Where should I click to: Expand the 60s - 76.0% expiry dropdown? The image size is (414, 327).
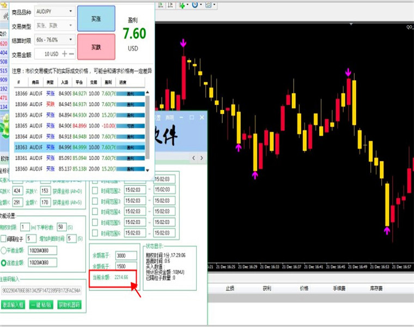pyautogui.click(x=54, y=40)
